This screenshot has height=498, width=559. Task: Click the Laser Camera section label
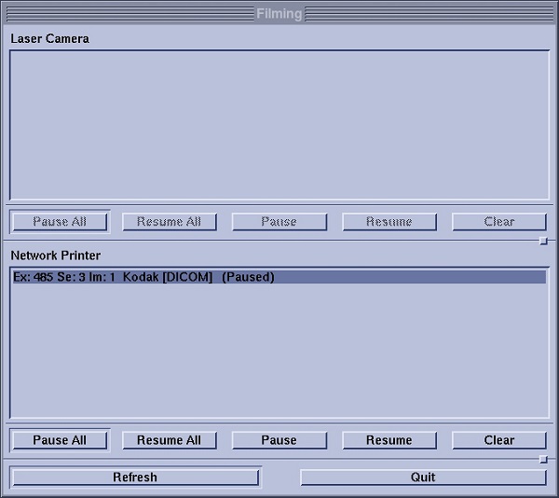point(49,39)
